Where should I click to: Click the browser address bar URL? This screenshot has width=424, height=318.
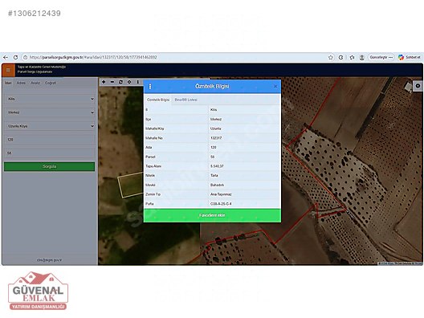tap(93, 57)
